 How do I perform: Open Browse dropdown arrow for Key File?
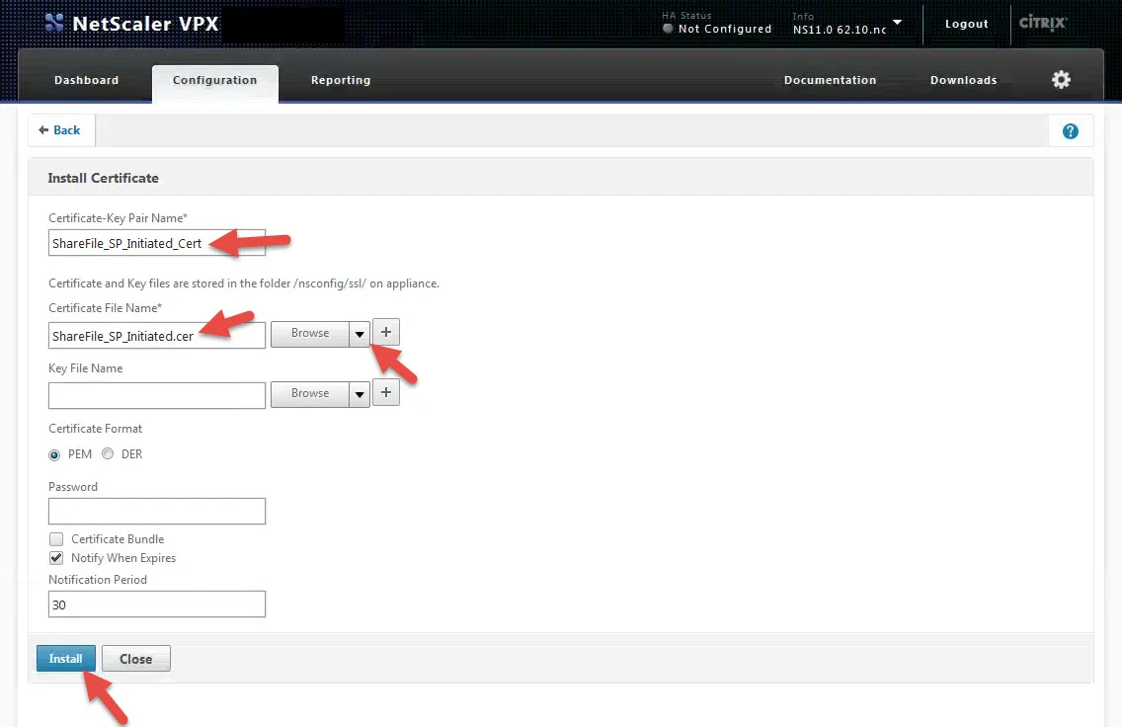point(360,394)
